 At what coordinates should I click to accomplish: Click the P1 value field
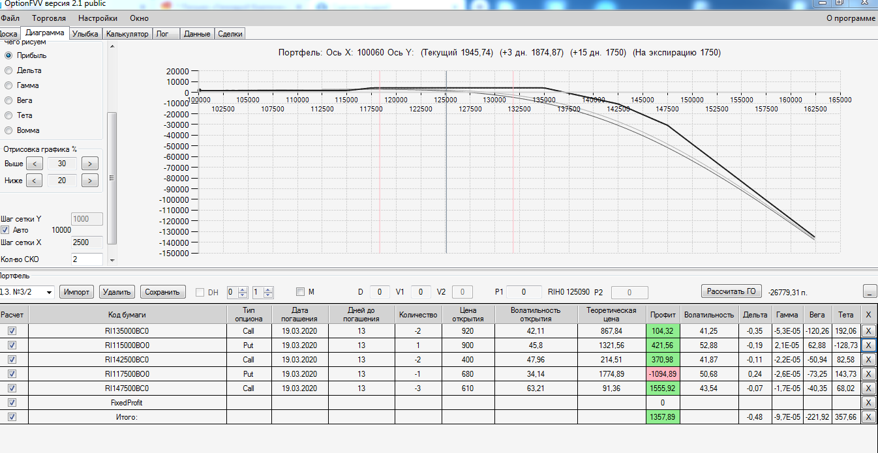point(524,292)
